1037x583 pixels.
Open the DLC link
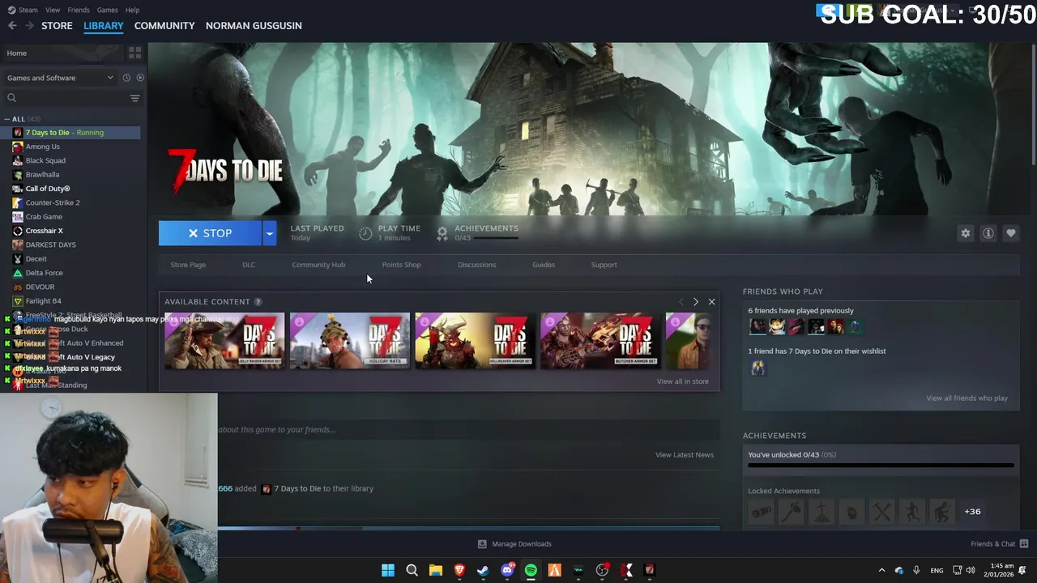[249, 265]
